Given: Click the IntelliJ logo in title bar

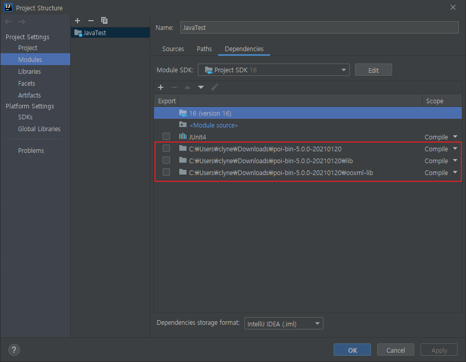Looking at the screenshot, I should [8, 7].
